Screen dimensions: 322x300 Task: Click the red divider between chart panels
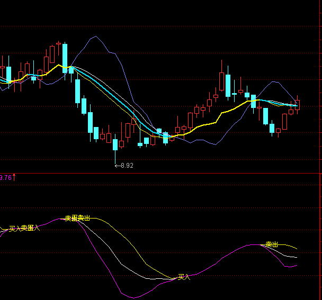[159, 172]
